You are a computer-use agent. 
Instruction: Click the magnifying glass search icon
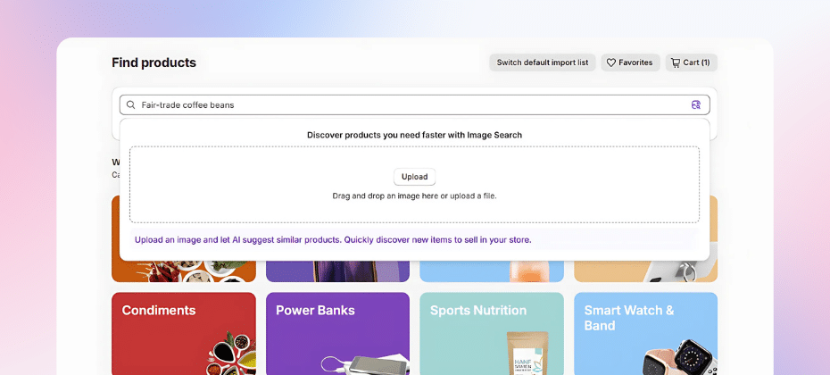click(130, 104)
